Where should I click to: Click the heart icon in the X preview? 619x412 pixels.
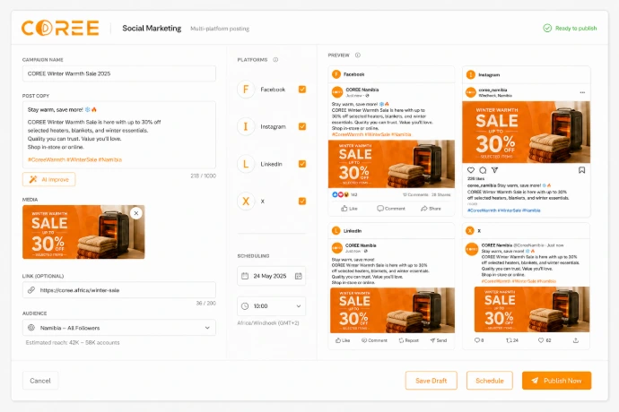541,340
